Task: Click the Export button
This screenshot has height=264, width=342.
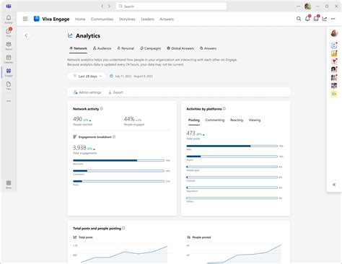Action: (115, 92)
